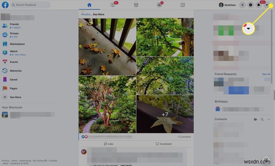275x166 pixels.
Task: Search contacts magnifier icon
Action: (x=262, y=119)
